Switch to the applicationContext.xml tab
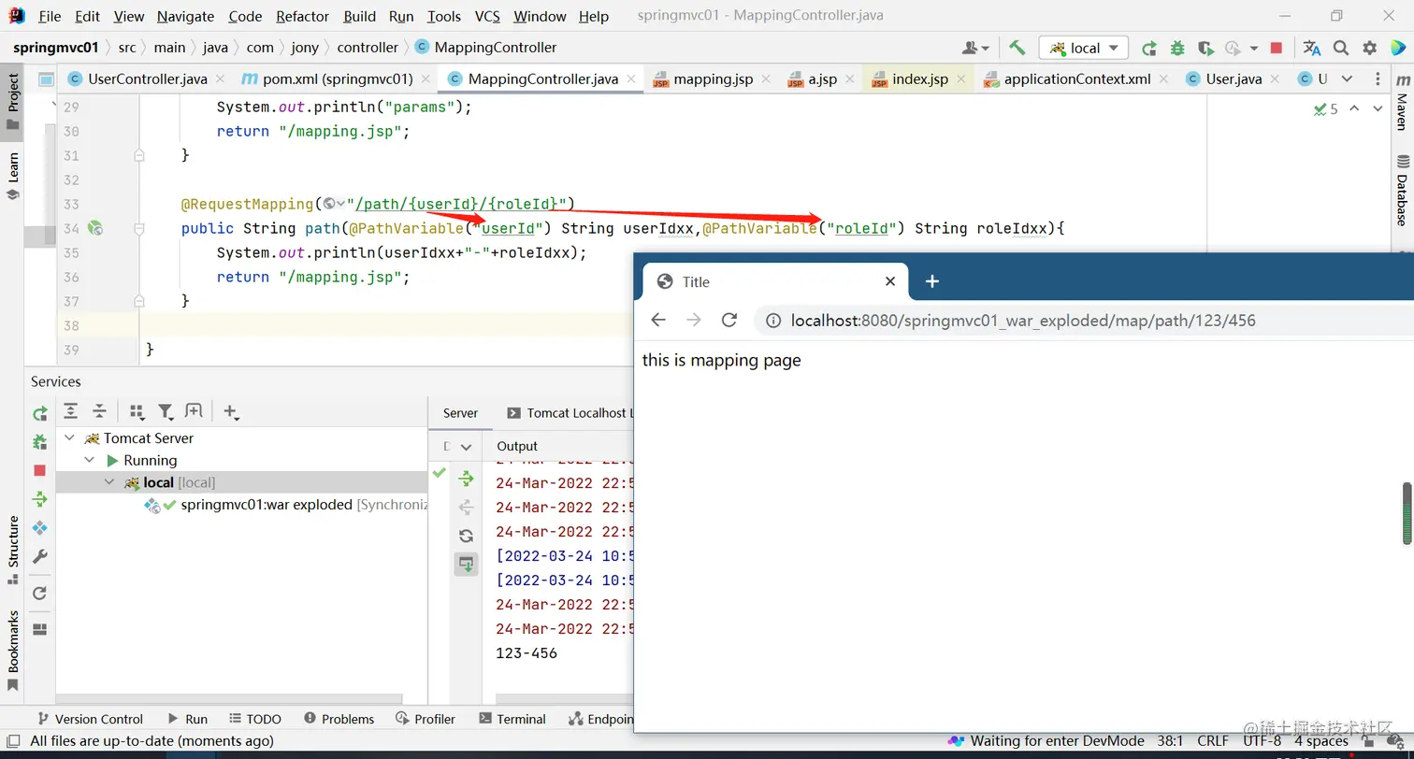The image size is (1414, 759). pos(1076,79)
